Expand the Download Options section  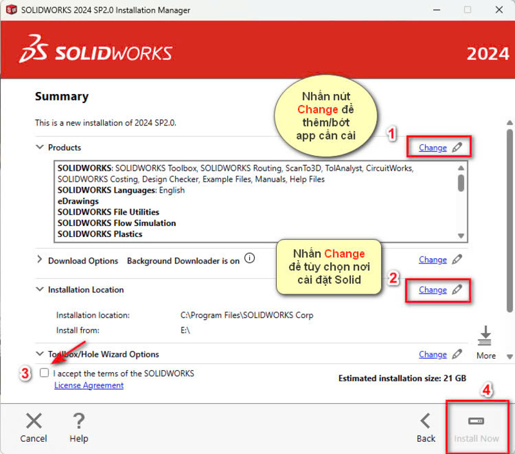coord(40,260)
